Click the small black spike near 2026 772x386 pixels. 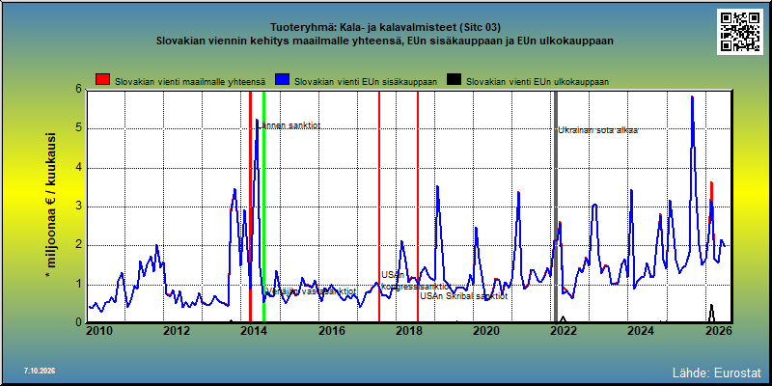pyautogui.click(x=711, y=313)
